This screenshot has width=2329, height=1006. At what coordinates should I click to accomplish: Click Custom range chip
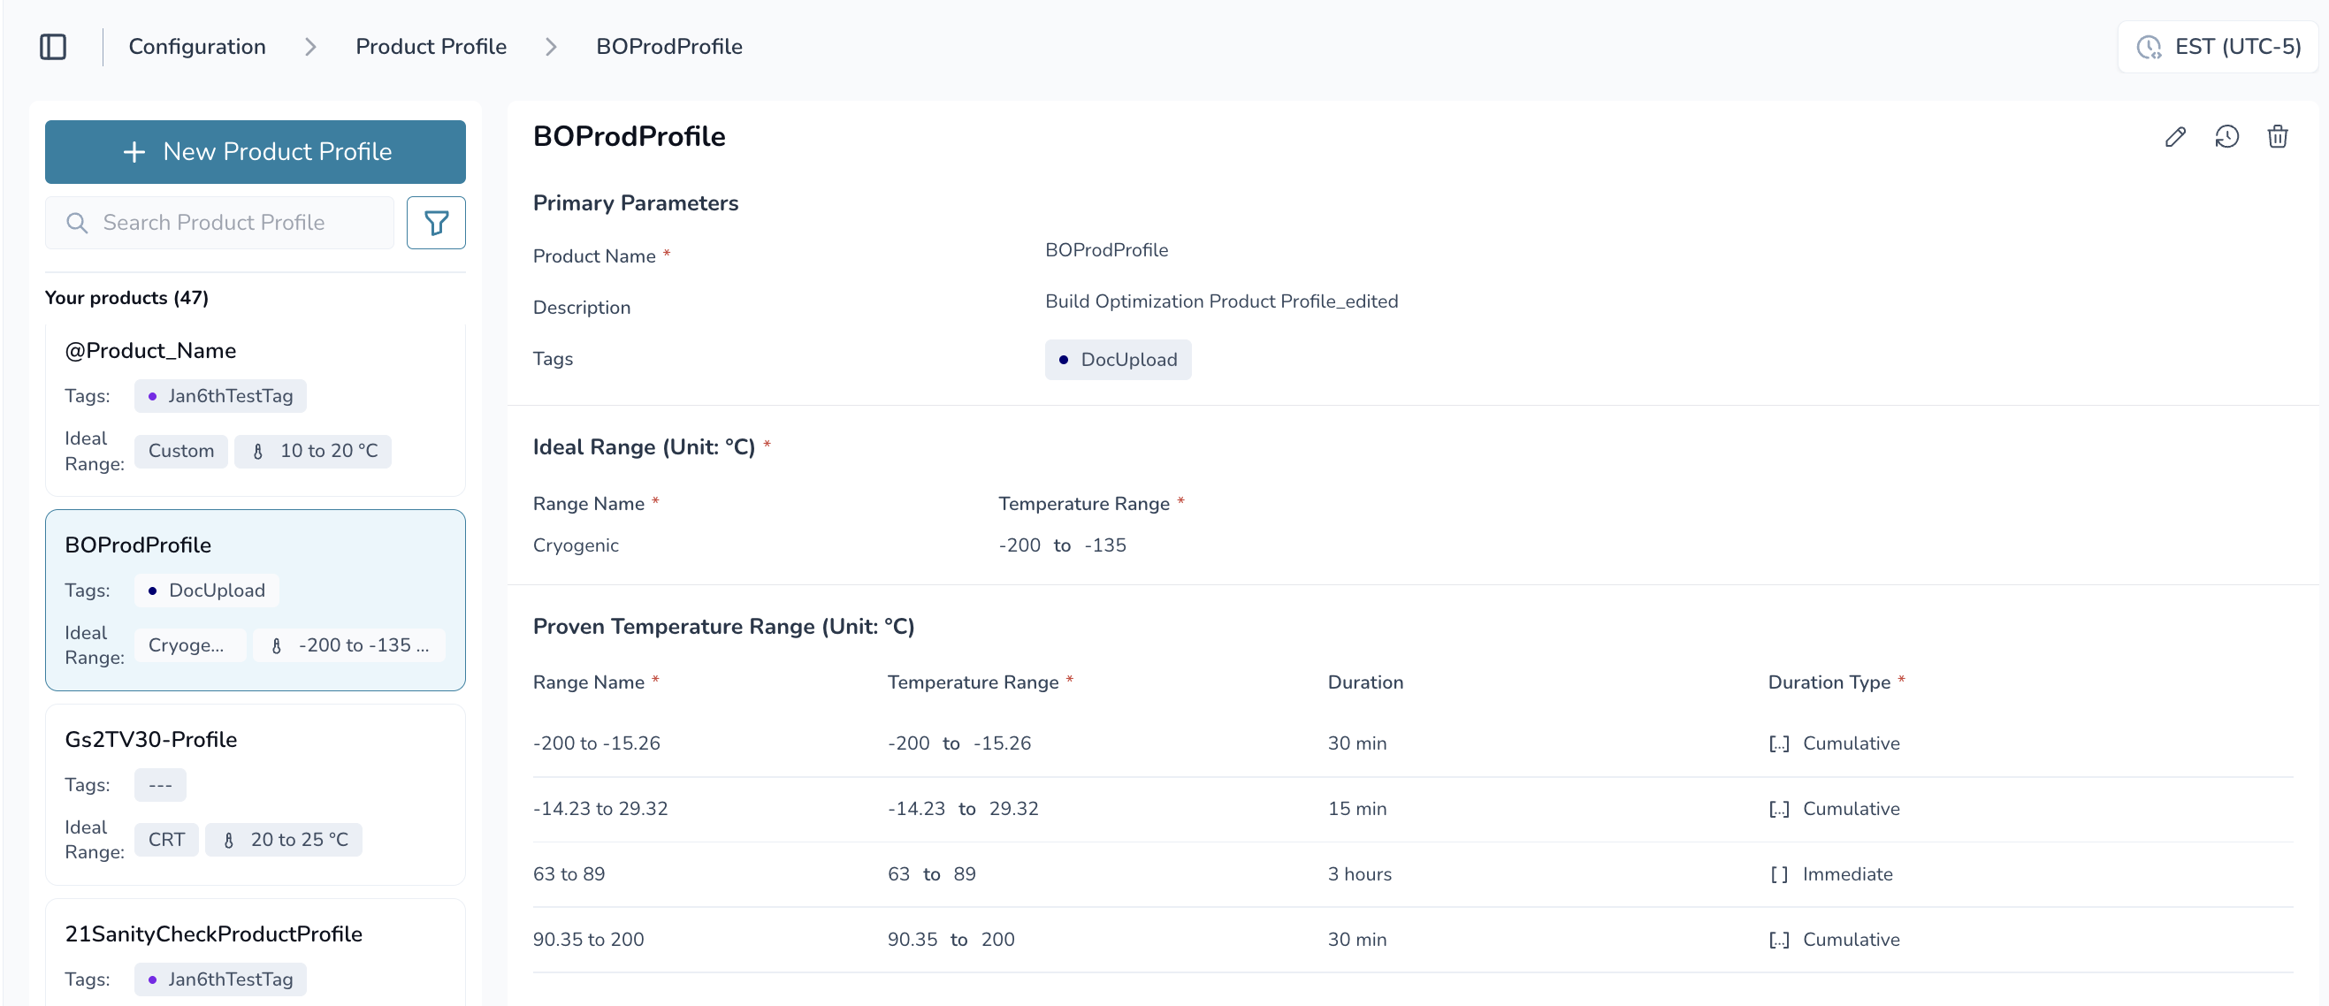click(181, 451)
